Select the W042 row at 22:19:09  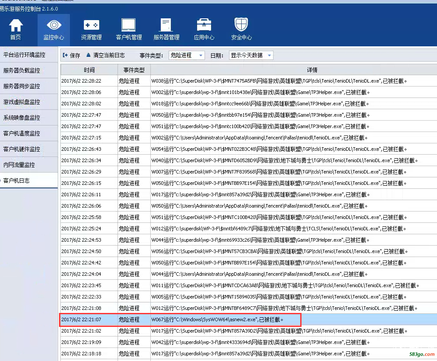point(249,342)
